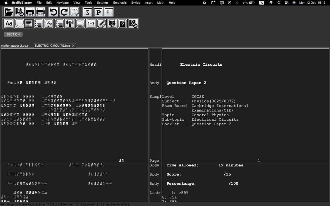
Task: Open the Math menu
Action: (161, 2)
